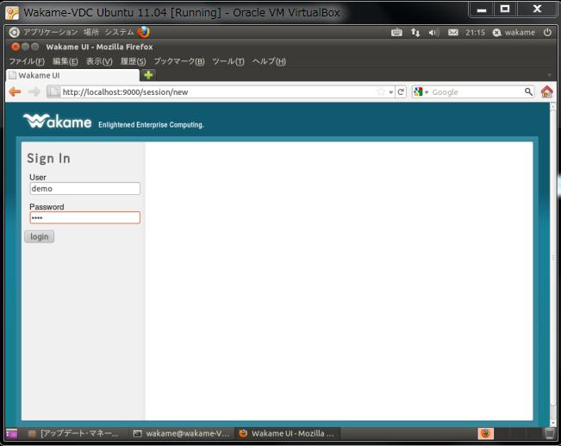
Task: Maximize Firefox window using title button
Action: click(34, 47)
